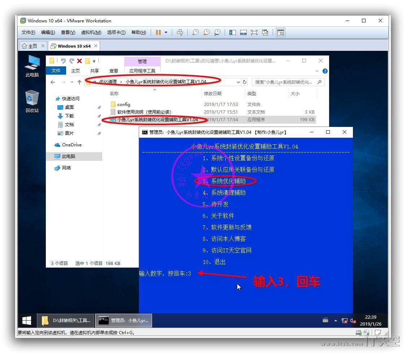Revert the virtual machine to previous snapshot
This screenshot has width=406, height=353.
[x=206, y=32]
